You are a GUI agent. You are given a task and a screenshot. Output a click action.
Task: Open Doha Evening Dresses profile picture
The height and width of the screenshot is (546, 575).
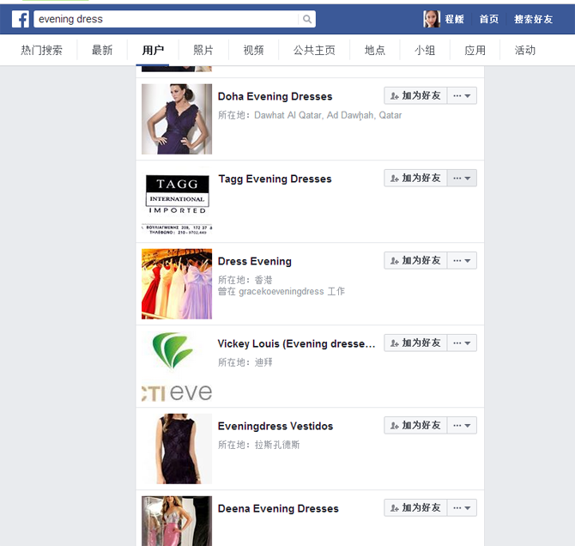point(177,118)
